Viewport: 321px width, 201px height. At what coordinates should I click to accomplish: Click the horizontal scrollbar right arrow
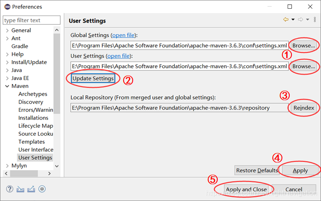coord(49,174)
